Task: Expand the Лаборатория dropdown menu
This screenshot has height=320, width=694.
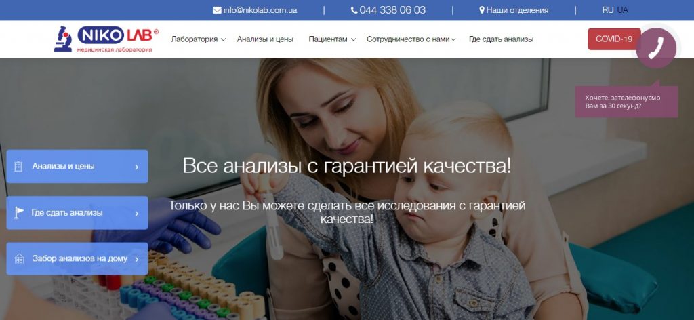Action: (x=199, y=39)
